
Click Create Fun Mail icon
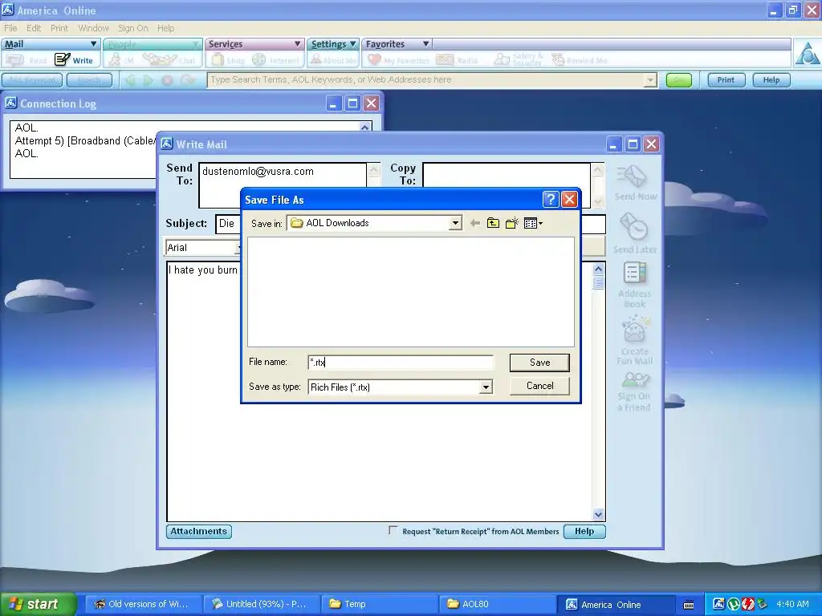point(636,329)
